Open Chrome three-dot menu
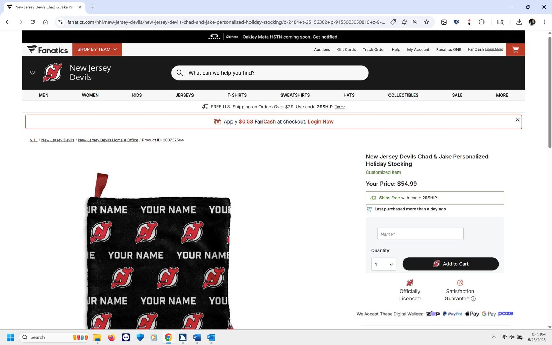This screenshot has width=552, height=345. pyautogui.click(x=544, y=22)
